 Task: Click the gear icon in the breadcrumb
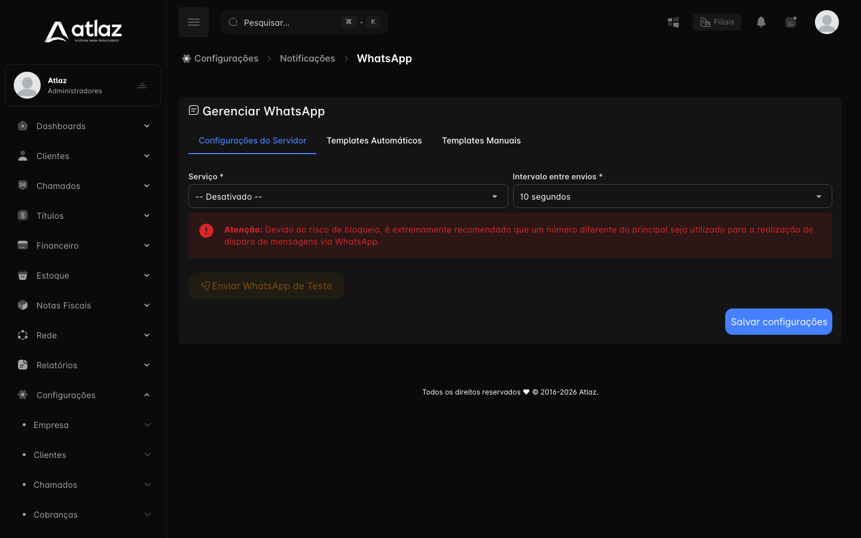pyautogui.click(x=187, y=59)
